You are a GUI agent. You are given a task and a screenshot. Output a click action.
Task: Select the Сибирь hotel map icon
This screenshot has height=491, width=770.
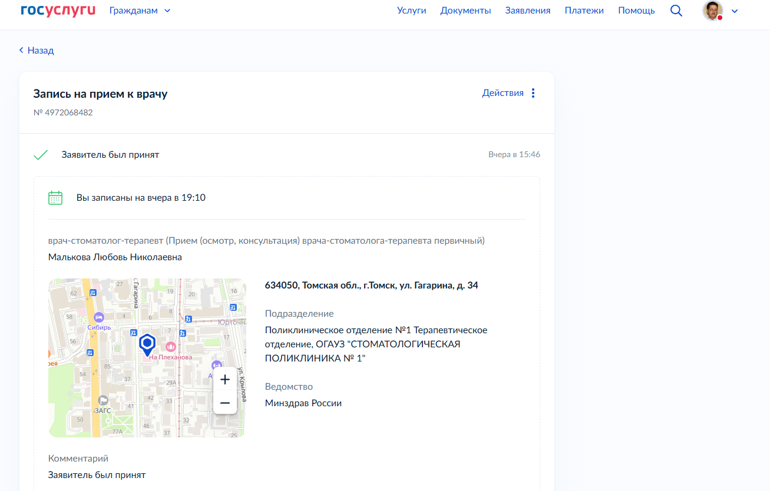[98, 317]
